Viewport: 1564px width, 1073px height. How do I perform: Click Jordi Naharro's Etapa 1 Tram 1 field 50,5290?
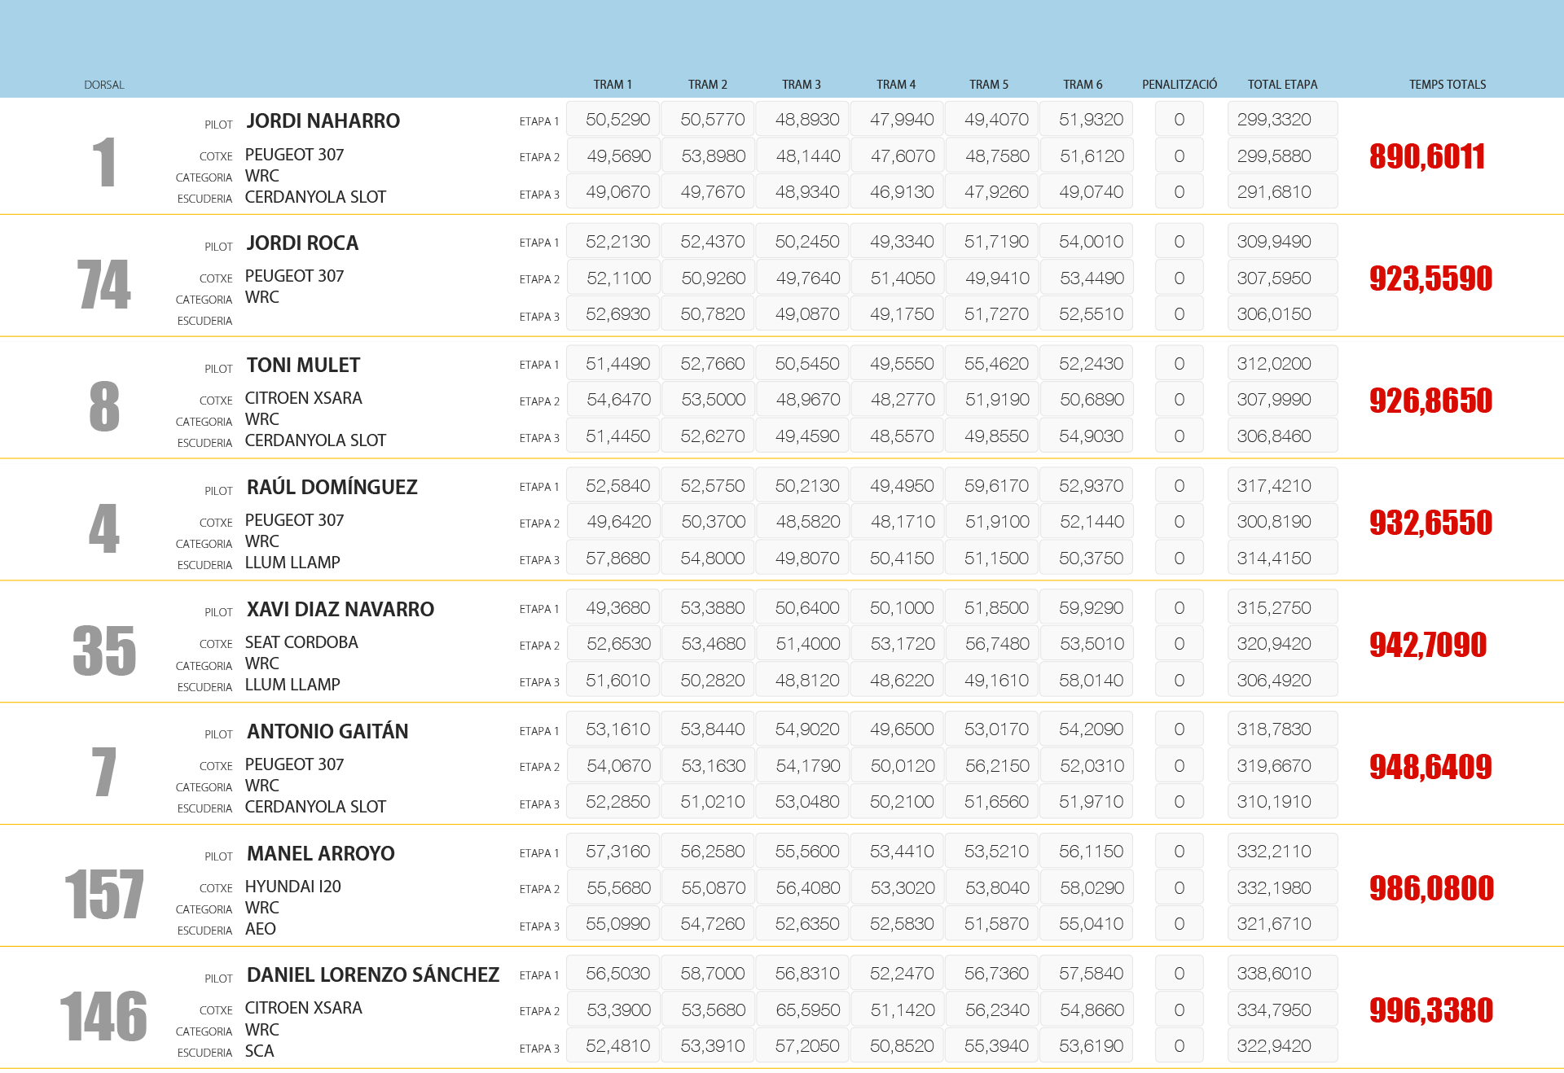point(617,120)
